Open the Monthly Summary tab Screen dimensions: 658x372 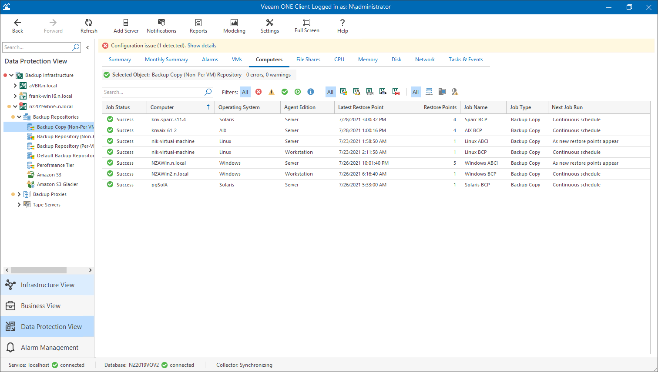tap(166, 60)
